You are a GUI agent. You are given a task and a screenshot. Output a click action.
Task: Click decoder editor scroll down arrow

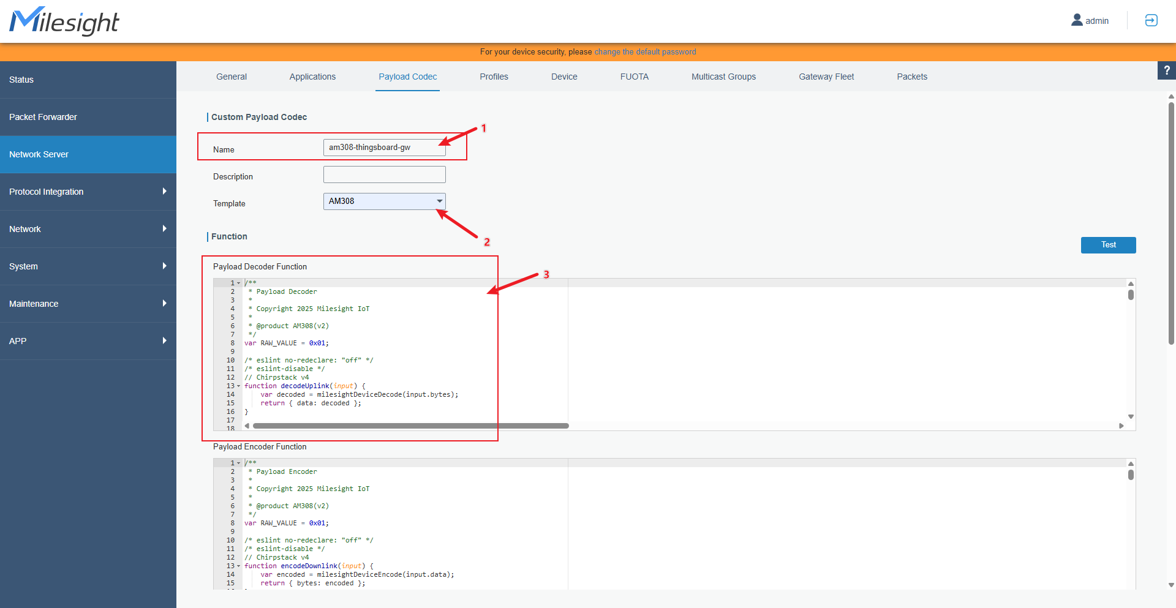1131,416
